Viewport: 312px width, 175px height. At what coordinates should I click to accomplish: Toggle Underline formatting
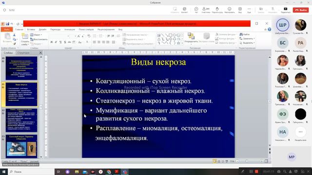[x=60, y=42]
